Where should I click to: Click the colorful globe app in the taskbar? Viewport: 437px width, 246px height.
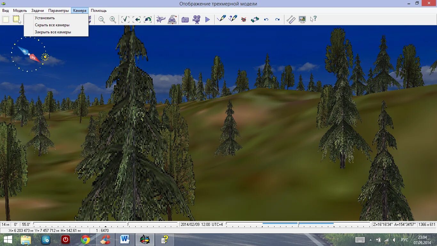pyautogui.click(x=145, y=240)
